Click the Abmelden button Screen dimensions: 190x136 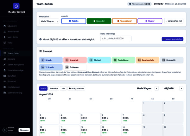pyautogui.click(x=24, y=130)
